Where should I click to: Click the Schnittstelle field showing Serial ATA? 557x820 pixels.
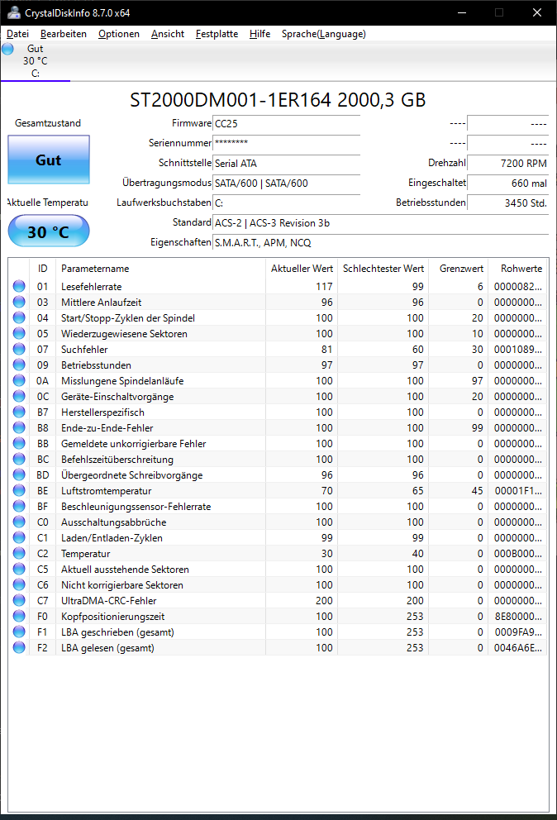pos(287,164)
